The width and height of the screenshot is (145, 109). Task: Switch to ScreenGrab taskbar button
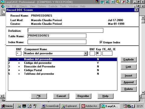click(x=50, y=106)
